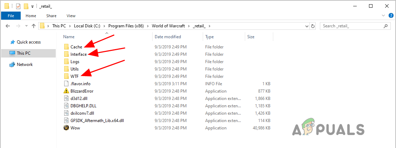
Task: Expand the ribbon with chevron
Action: click(383, 16)
